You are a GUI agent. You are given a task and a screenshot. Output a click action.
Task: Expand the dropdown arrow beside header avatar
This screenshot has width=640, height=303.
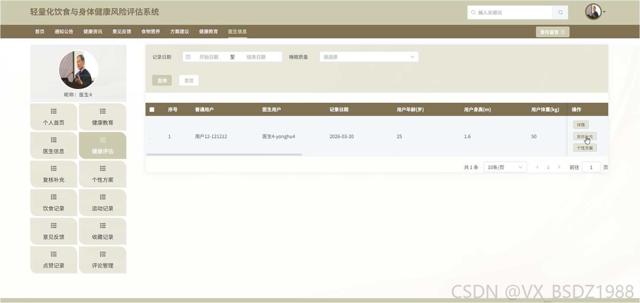tap(604, 12)
